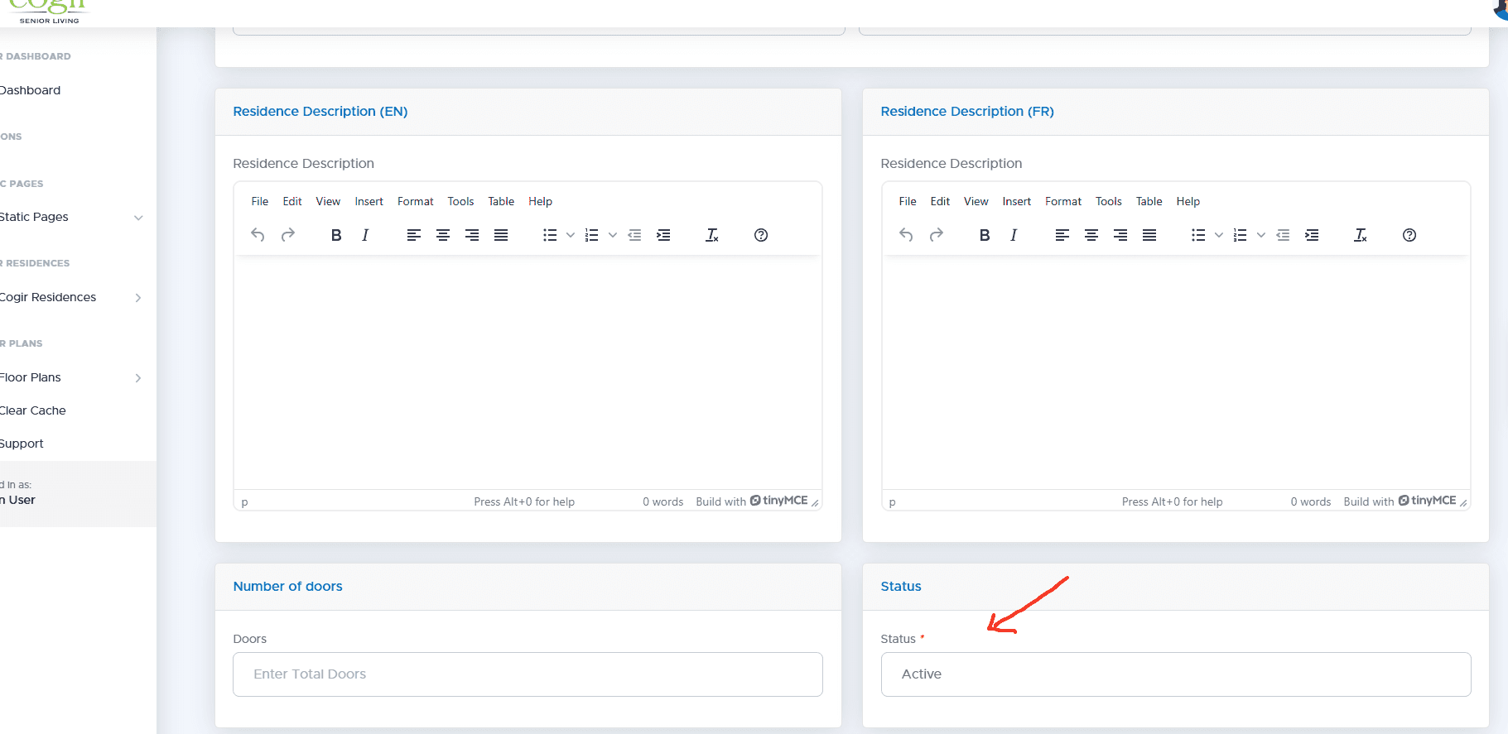Center align text in FR editor
The width and height of the screenshot is (1508, 734).
[x=1091, y=235]
